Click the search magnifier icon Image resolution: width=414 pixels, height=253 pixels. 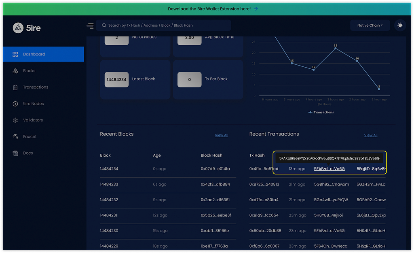coord(104,26)
